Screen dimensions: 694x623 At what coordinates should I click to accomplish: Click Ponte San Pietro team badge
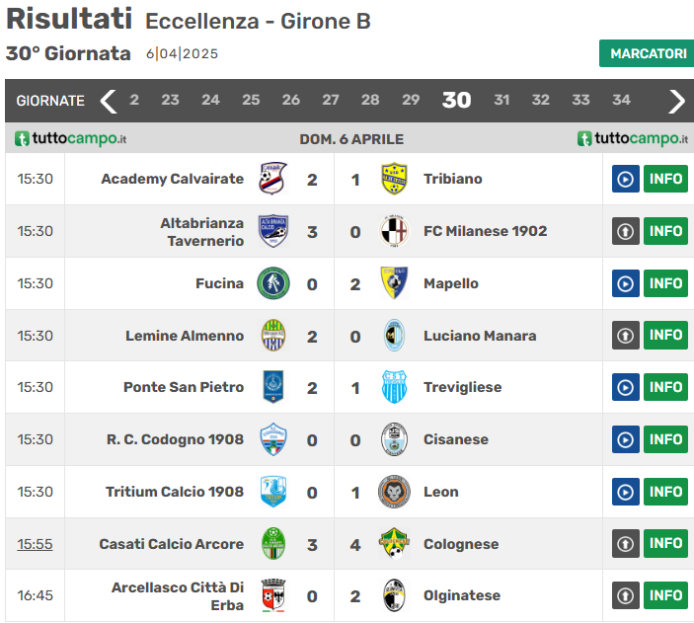[273, 387]
